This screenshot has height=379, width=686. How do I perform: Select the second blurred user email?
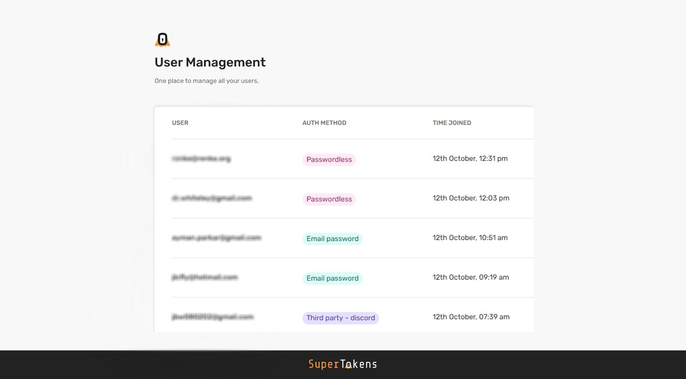click(211, 198)
